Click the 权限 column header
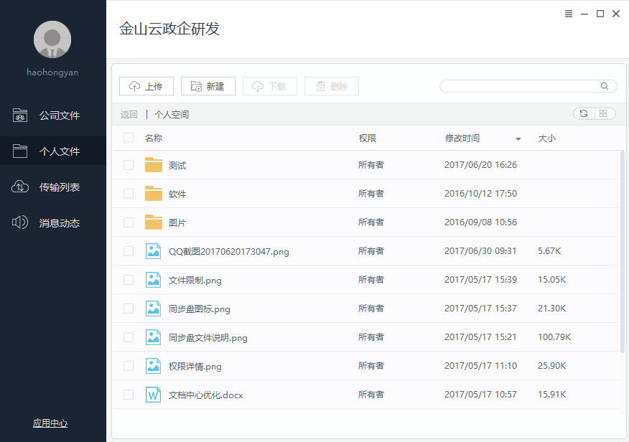 pos(368,138)
